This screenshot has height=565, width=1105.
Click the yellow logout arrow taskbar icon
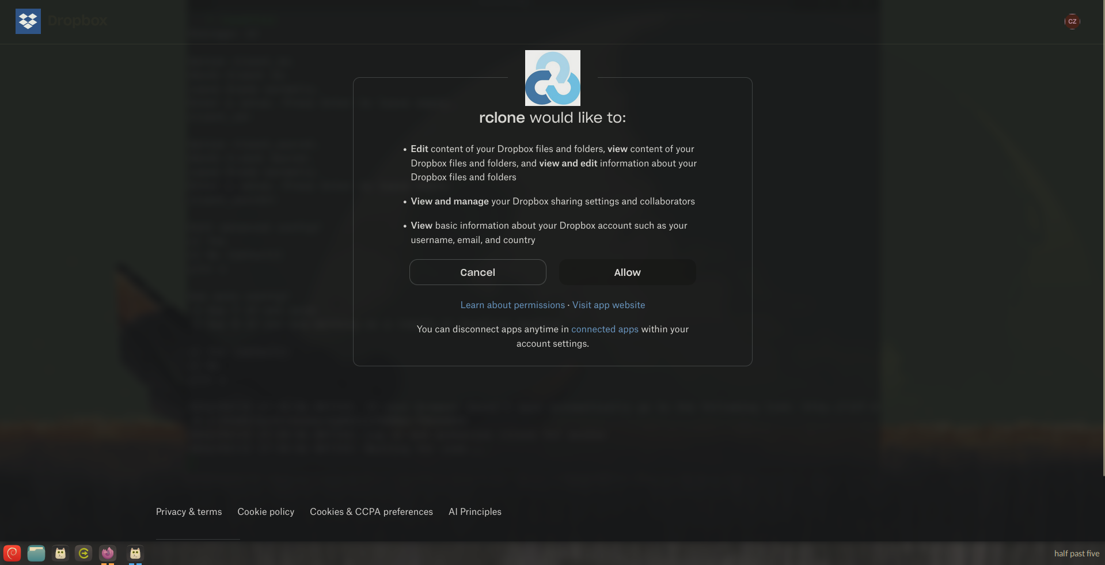click(x=83, y=553)
